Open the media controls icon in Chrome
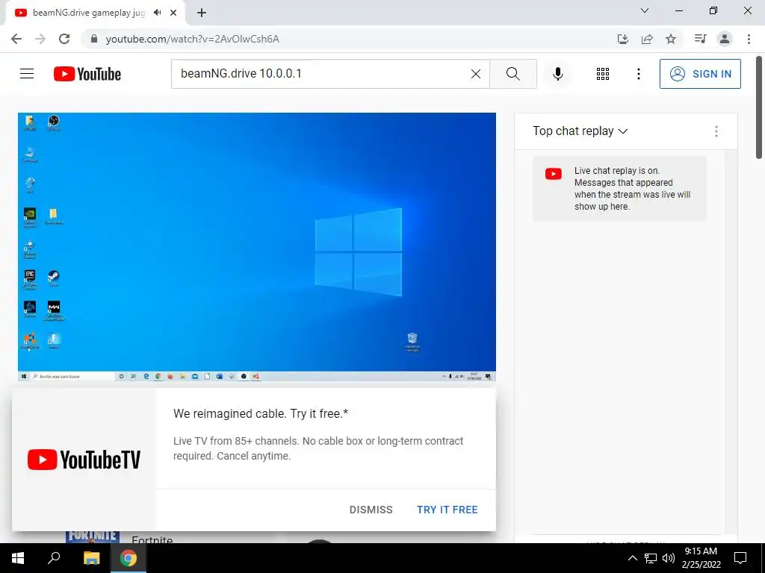 pyautogui.click(x=701, y=39)
